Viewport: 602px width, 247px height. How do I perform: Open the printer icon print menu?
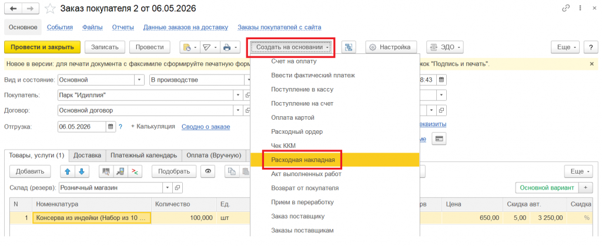click(230, 47)
